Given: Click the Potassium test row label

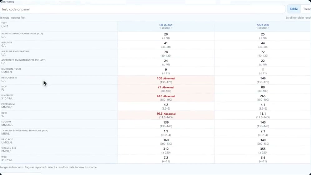Looking at the screenshot, I should (8, 104).
